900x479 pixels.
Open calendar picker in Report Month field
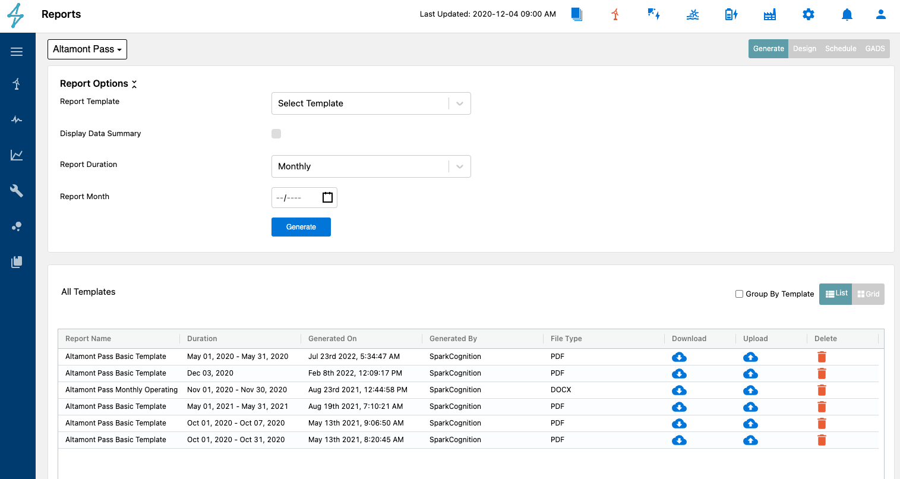coord(327,197)
